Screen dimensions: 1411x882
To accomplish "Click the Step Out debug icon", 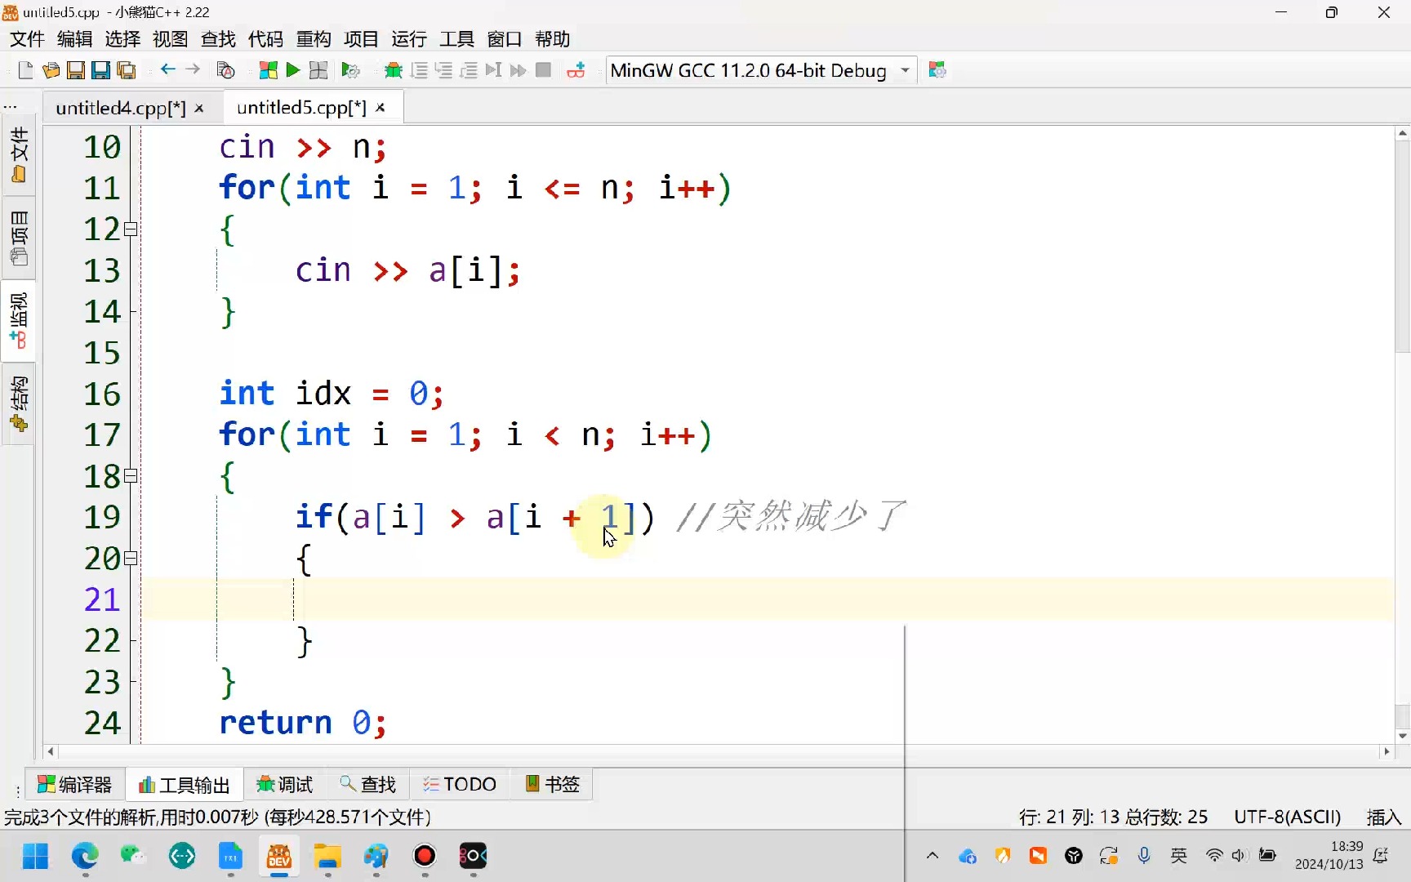I will pos(469,70).
